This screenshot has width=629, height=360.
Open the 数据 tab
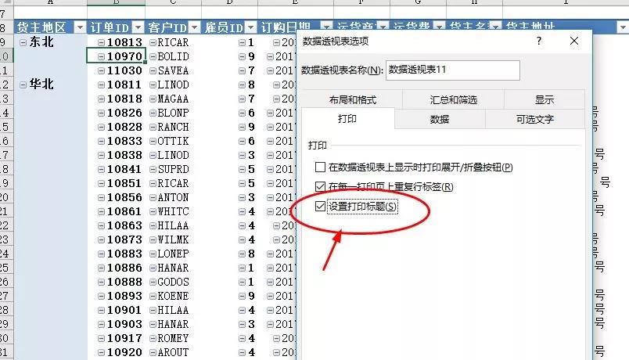[440, 119]
